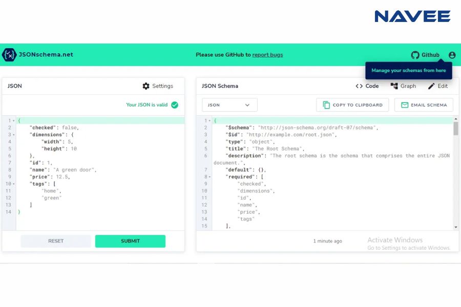This screenshot has height=307, width=461.
Task: Collapse the tags array fold arrow
Action: (x=13, y=184)
